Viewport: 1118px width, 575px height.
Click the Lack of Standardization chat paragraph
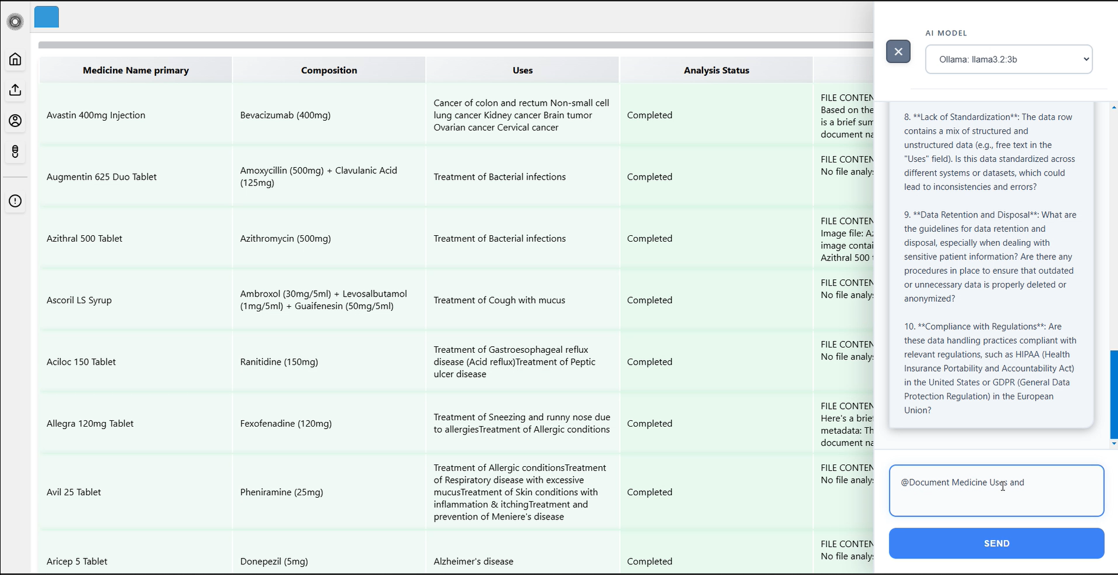[990, 152]
